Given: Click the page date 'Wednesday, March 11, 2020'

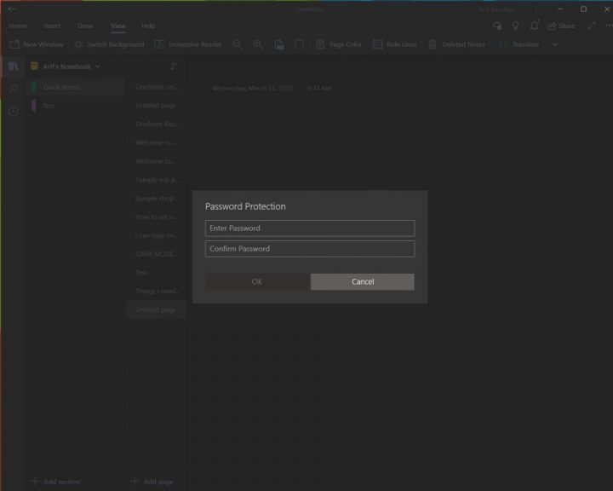Looking at the screenshot, I should click(x=252, y=88).
